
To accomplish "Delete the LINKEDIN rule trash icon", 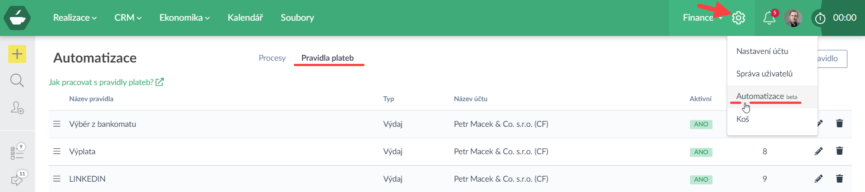I will pyautogui.click(x=839, y=179).
